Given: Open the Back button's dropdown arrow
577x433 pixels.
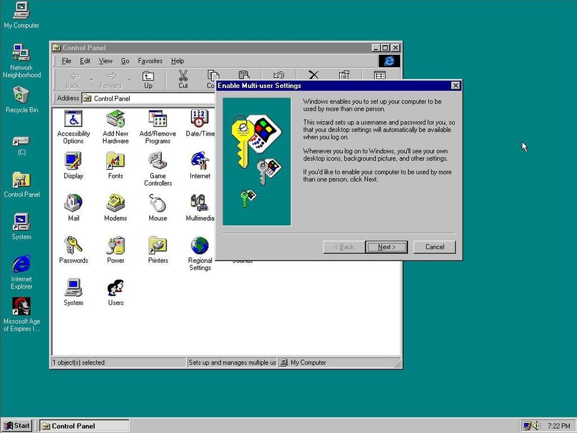Looking at the screenshot, I should point(90,79).
